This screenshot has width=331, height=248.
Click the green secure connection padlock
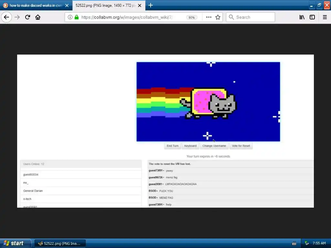click(x=77, y=17)
